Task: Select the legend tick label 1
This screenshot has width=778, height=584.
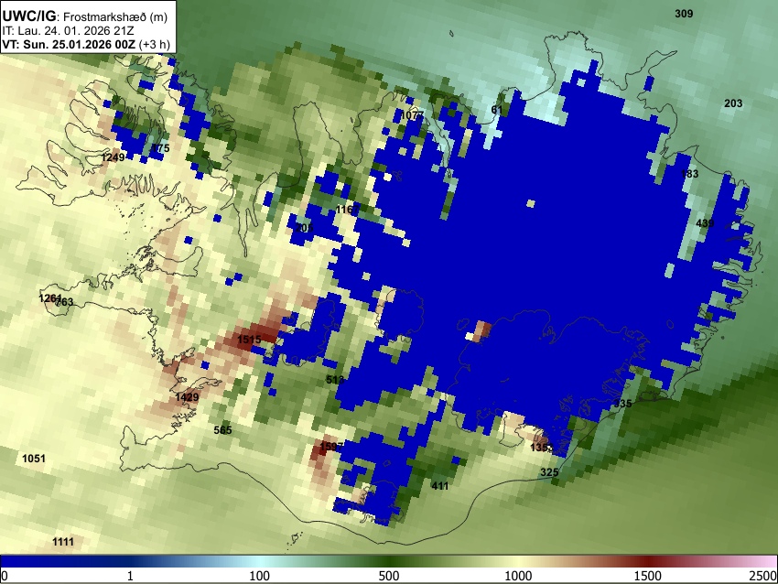Action: 130,576
